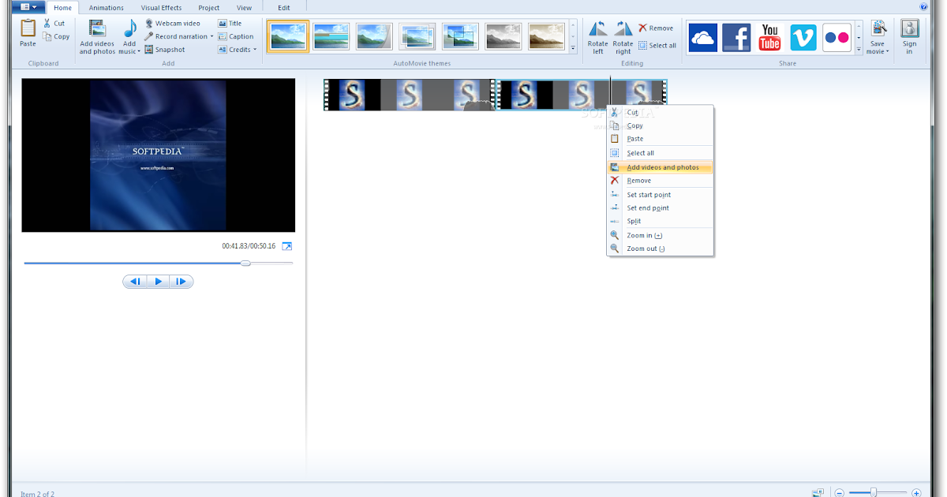Click Remove in the Editing group
The image size is (947, 497).
coord(656,28)
